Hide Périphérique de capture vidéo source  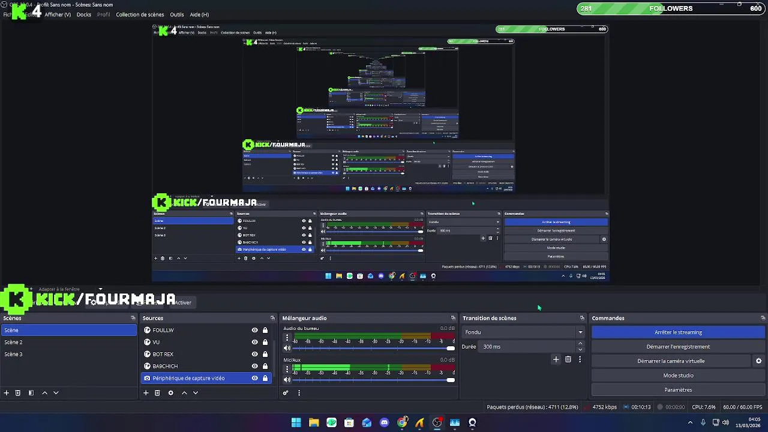click(254, 378)
